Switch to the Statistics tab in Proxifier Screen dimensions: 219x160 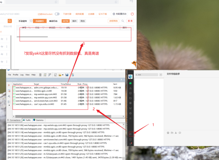pos(39,120)
